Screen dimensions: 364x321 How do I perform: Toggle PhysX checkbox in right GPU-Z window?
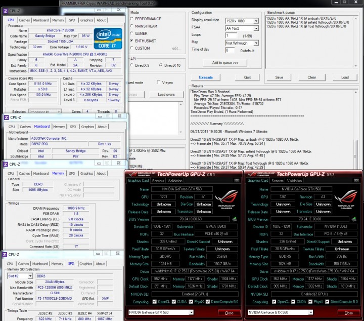point(310,302)
